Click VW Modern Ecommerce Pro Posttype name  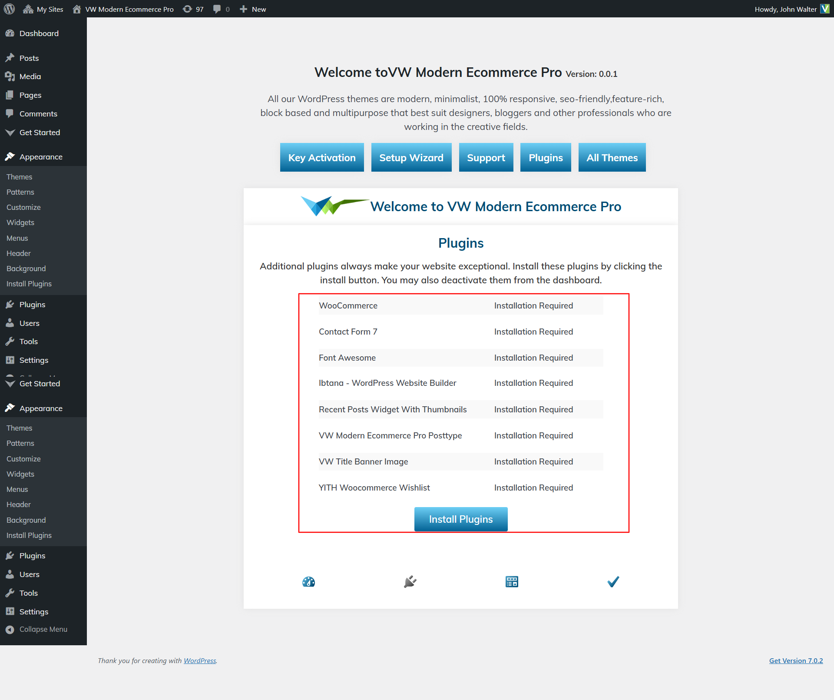tap(390, 435)
